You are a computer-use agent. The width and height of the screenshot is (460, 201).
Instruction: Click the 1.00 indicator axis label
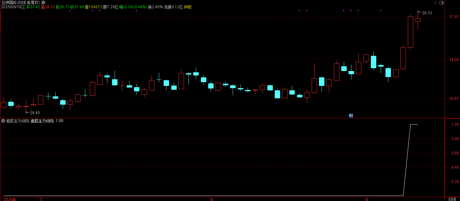455,125
